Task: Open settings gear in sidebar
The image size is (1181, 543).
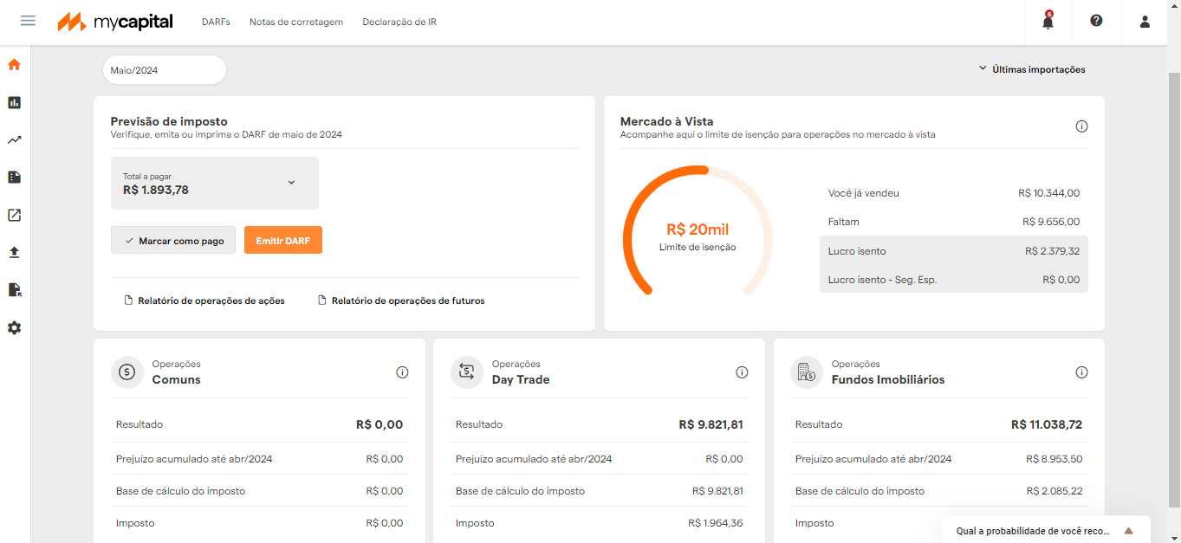Action: click(14, 328)
